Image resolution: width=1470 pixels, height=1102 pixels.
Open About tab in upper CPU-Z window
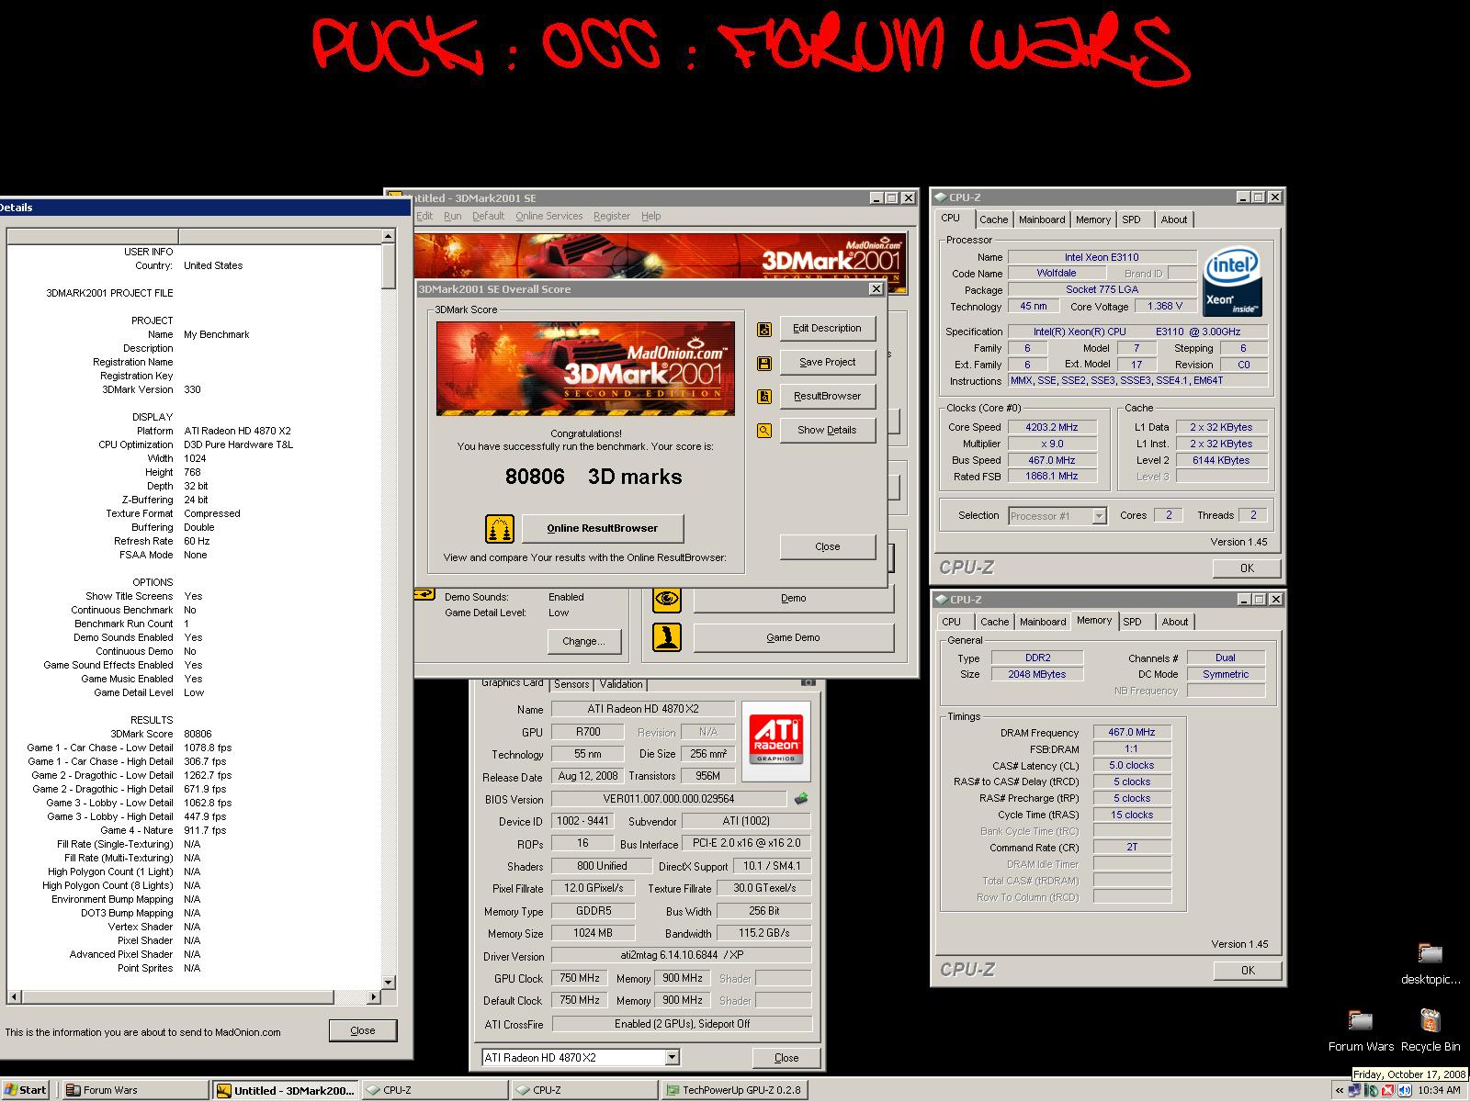click(1174, 219)
